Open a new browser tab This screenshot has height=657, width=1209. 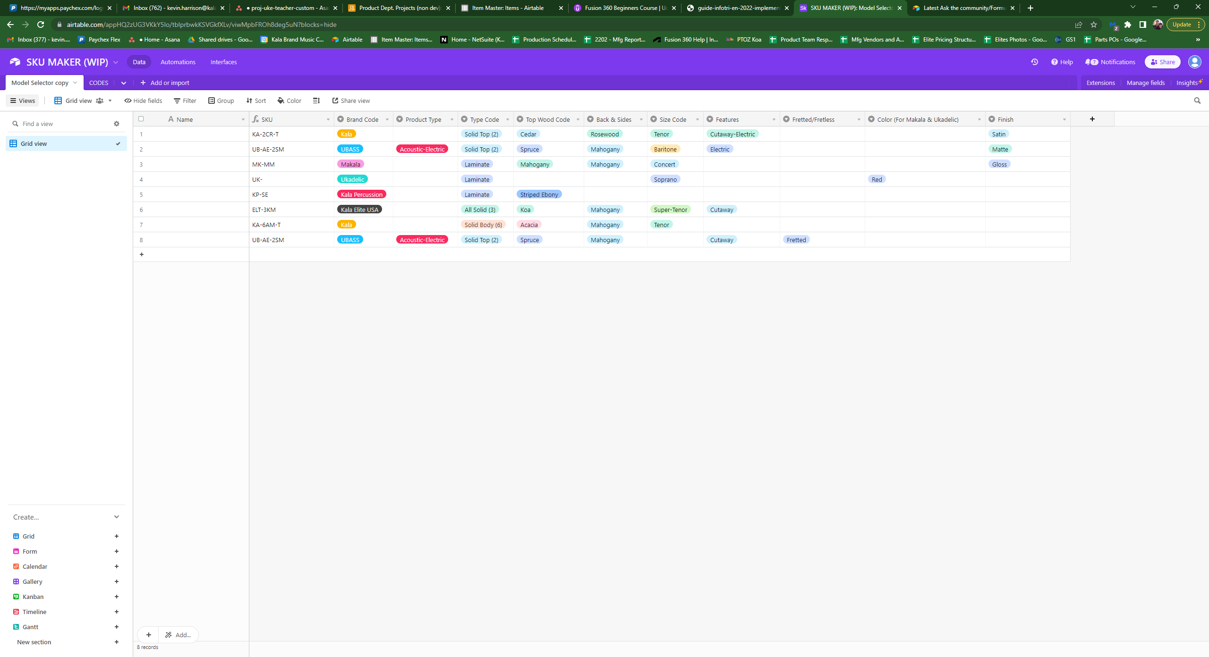(1030, 8)
